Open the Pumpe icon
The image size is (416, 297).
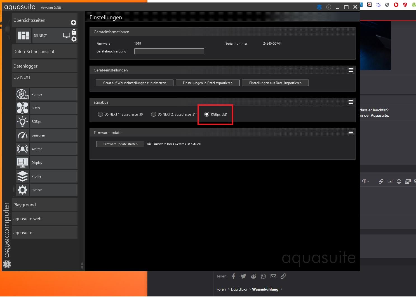pyautogui.click(x=22, y=94)
